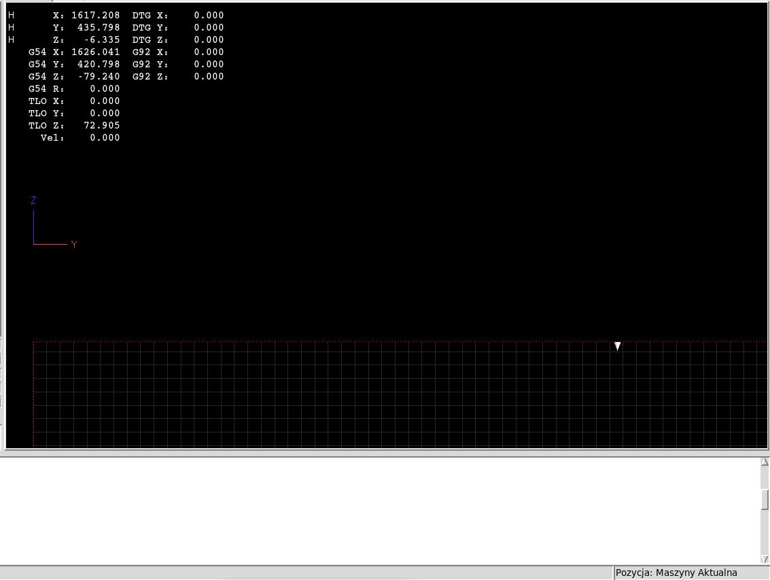This screenshot has width=770, height=580.
Task: Click the X machine position value 1617.208
Action: coord(96,15)
